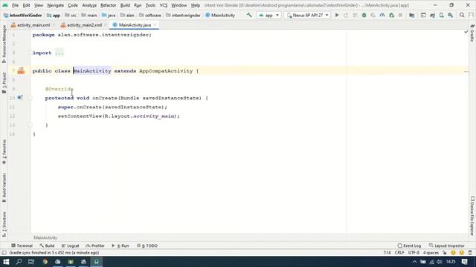Open Device File Explorer side panel
The width and height of the screenshot is (476, 267).
click(472, 216)
